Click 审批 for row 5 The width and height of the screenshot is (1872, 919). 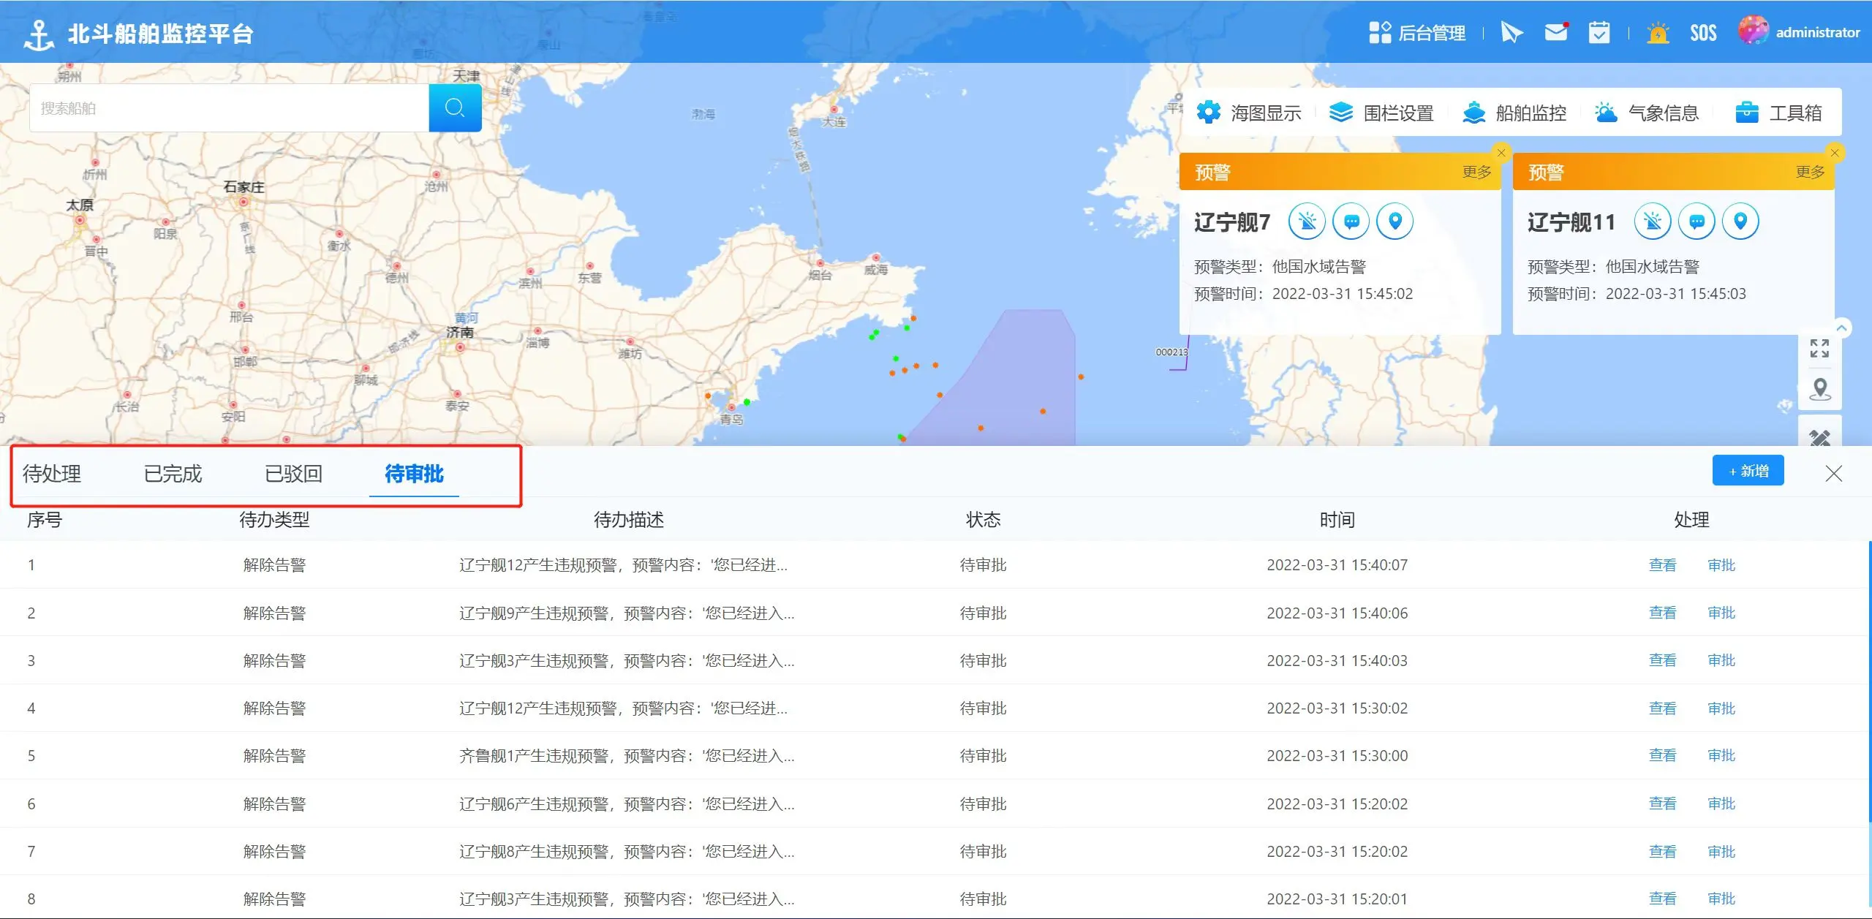click(1721, 755)
